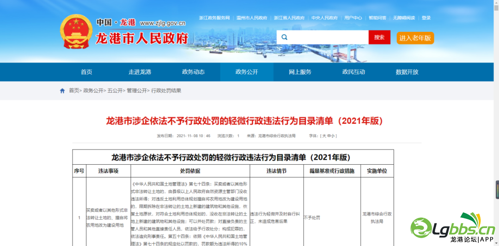Open 数据开放 navigation item
Viewport: 499px width, 246px height.
[x=407, y=72]
